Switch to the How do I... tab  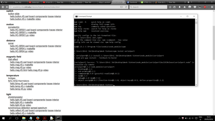(x=160, y=2)
